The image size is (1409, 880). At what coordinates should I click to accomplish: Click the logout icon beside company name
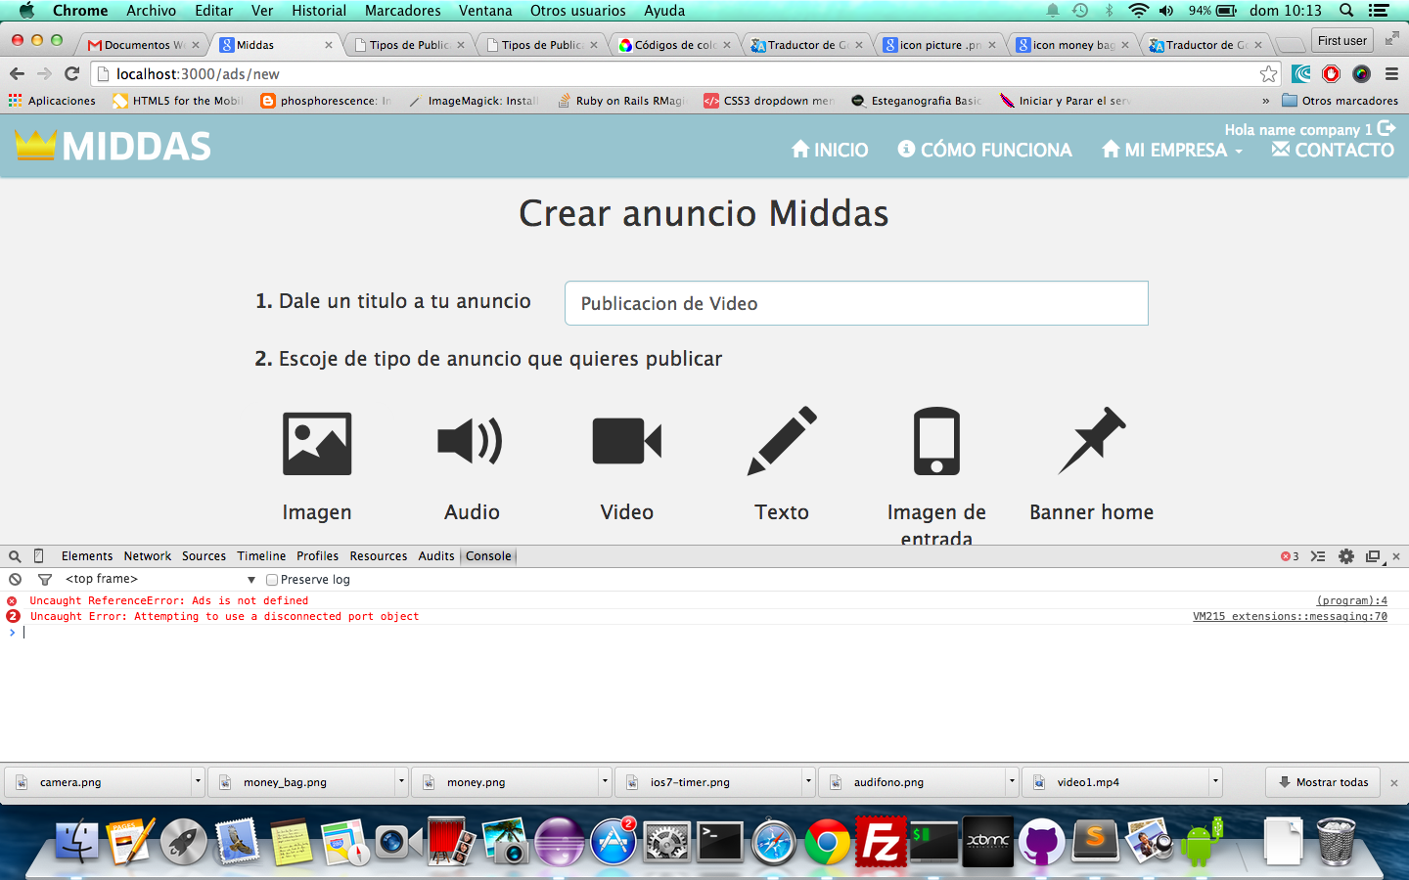tap(1386, 128)
